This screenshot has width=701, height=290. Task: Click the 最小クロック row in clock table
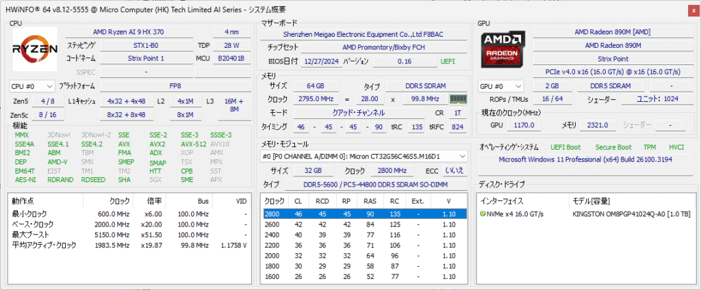click(129, 213)
